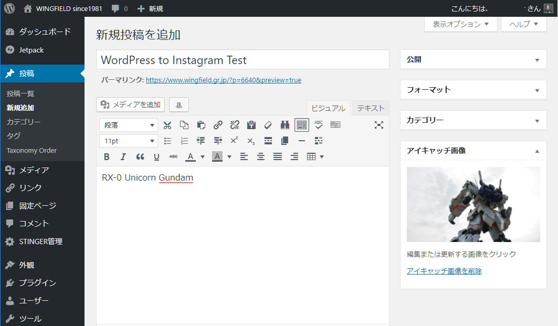558x326 pixels.
Task: Click the メディアを追加 button
Action: (x=131, y=104)
